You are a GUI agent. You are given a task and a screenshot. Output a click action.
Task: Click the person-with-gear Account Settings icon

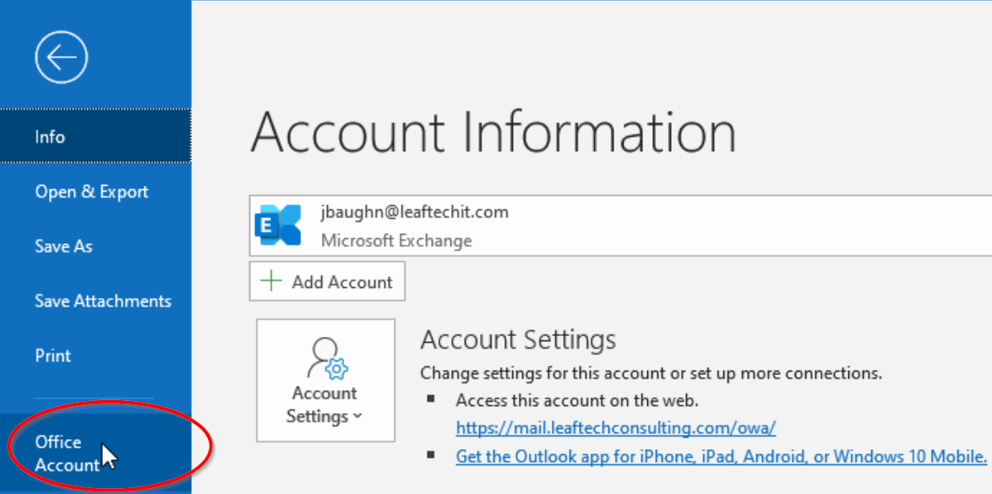pyautogui.click(x=327, y=358)
